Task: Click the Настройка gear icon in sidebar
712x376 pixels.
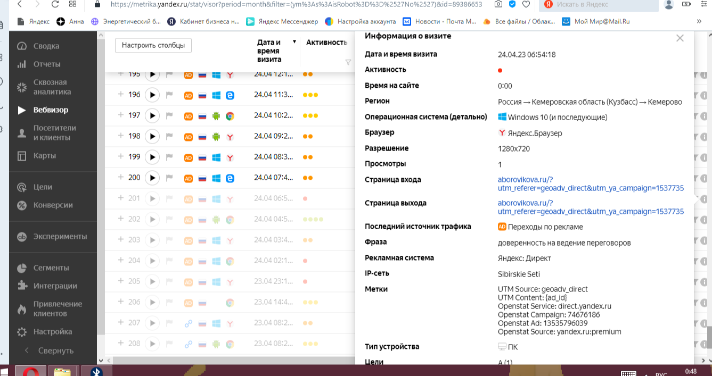Action: (x=22, y=332)
